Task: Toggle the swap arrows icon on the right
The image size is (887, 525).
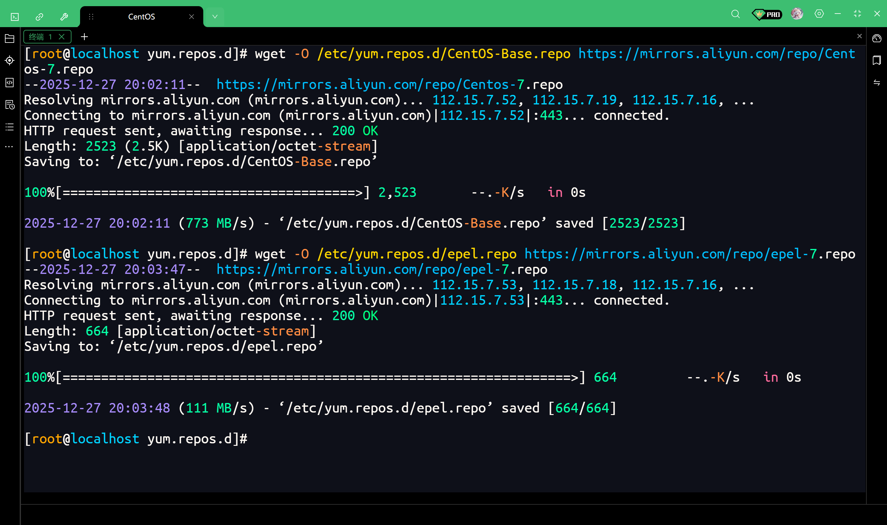Action: point(877,83)
